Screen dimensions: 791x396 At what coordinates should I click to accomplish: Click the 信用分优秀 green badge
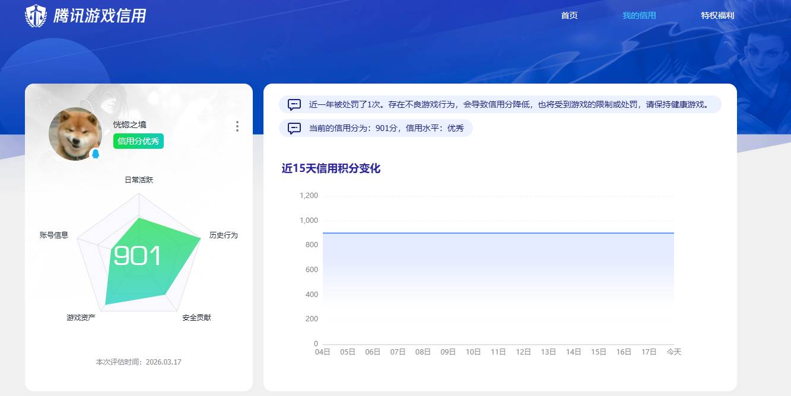138,142
